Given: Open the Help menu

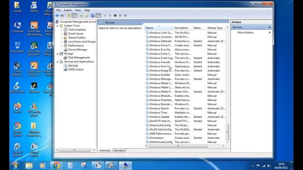Looking at the screenshot, I should point(87,10).
